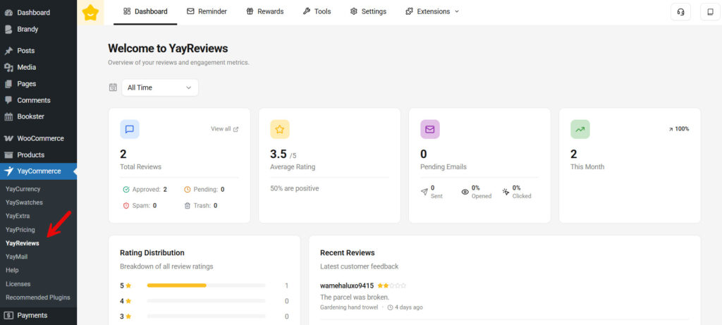Click the Media icon in sidebar
The image size is (722, 325).
[8, 67]
